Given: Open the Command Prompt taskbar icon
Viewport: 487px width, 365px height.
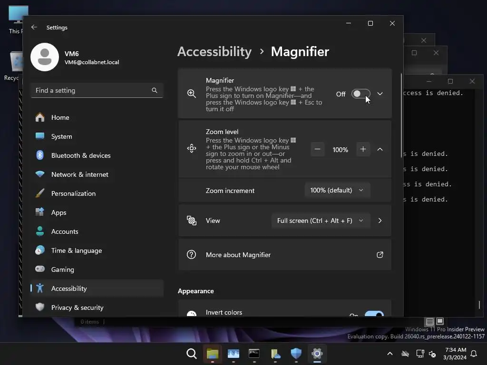Looking at the screenshot, I should click(x=254, y=354).
